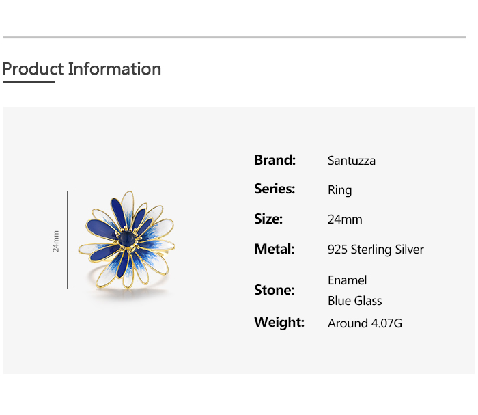Select the Weight: label

coord(279,322)
